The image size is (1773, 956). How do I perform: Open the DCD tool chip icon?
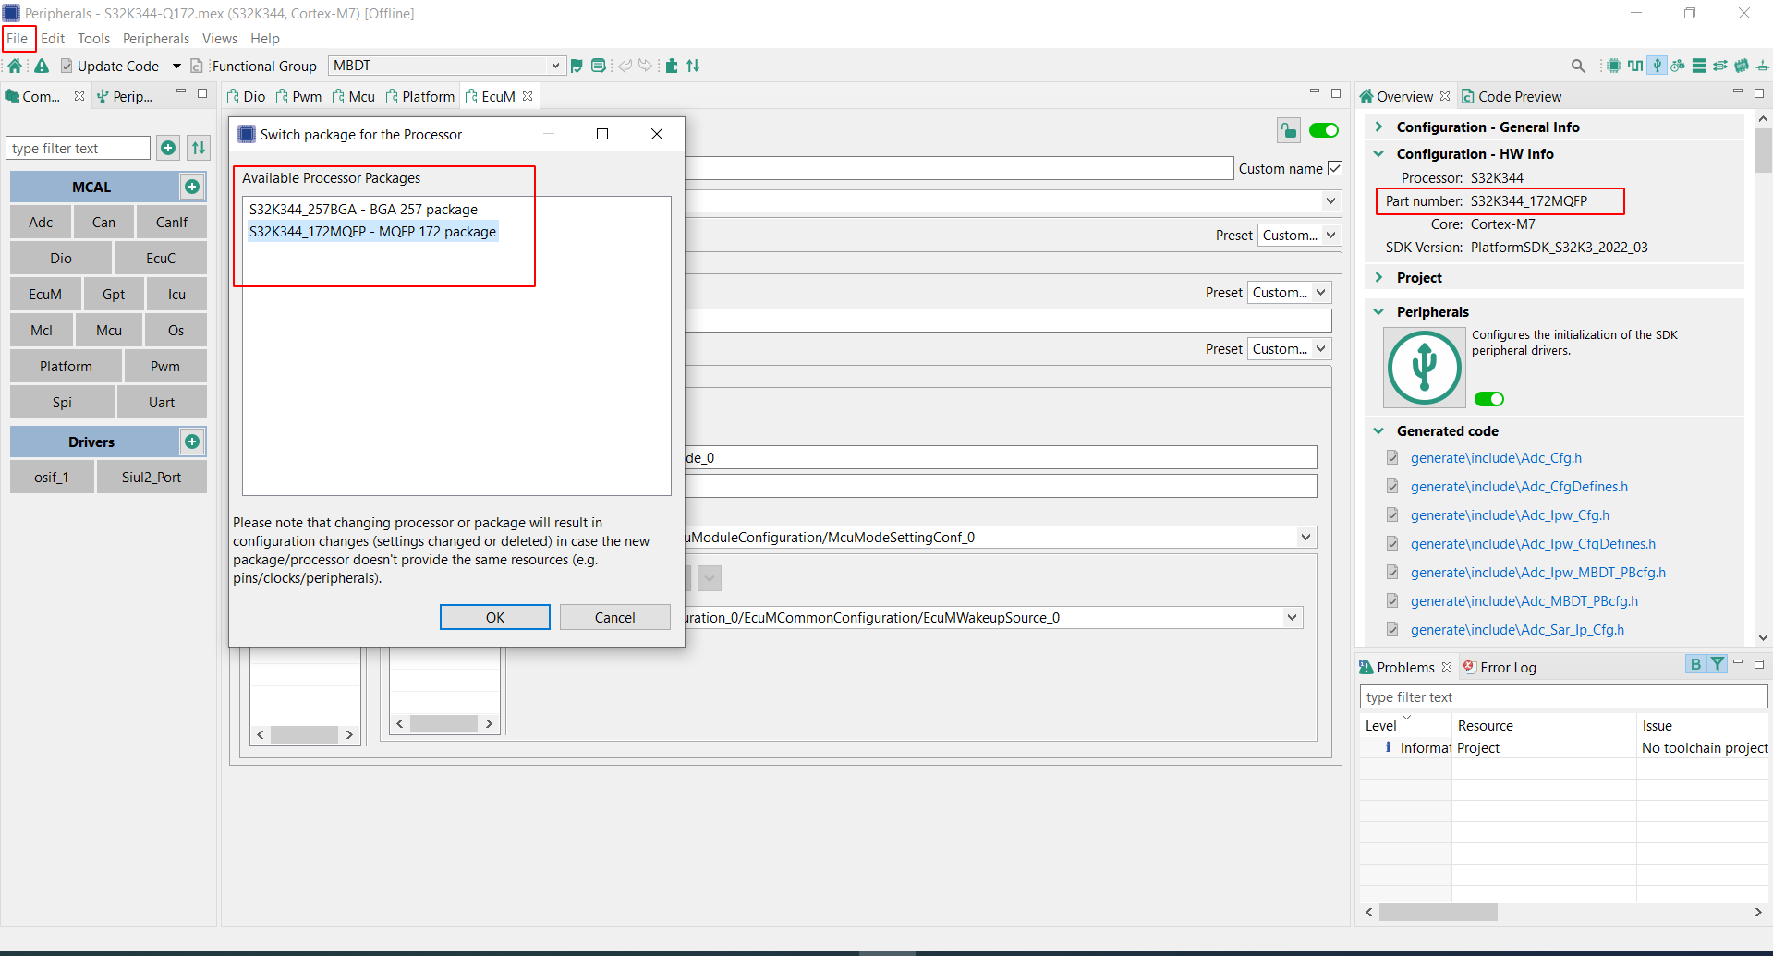1742,66
